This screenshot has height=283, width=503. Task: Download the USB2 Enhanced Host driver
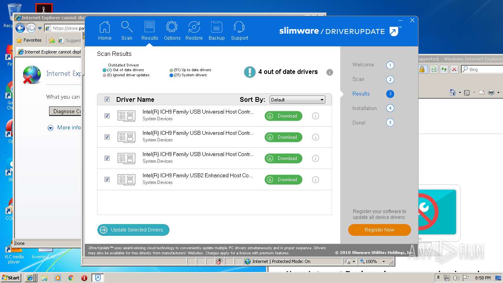(283, 180)
